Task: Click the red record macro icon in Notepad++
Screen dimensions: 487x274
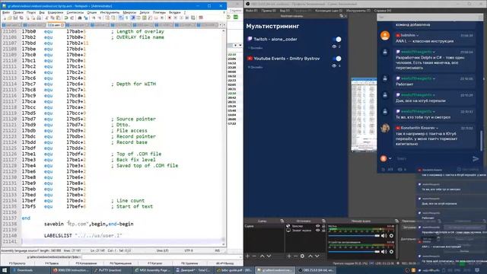Action: [170, 18]
